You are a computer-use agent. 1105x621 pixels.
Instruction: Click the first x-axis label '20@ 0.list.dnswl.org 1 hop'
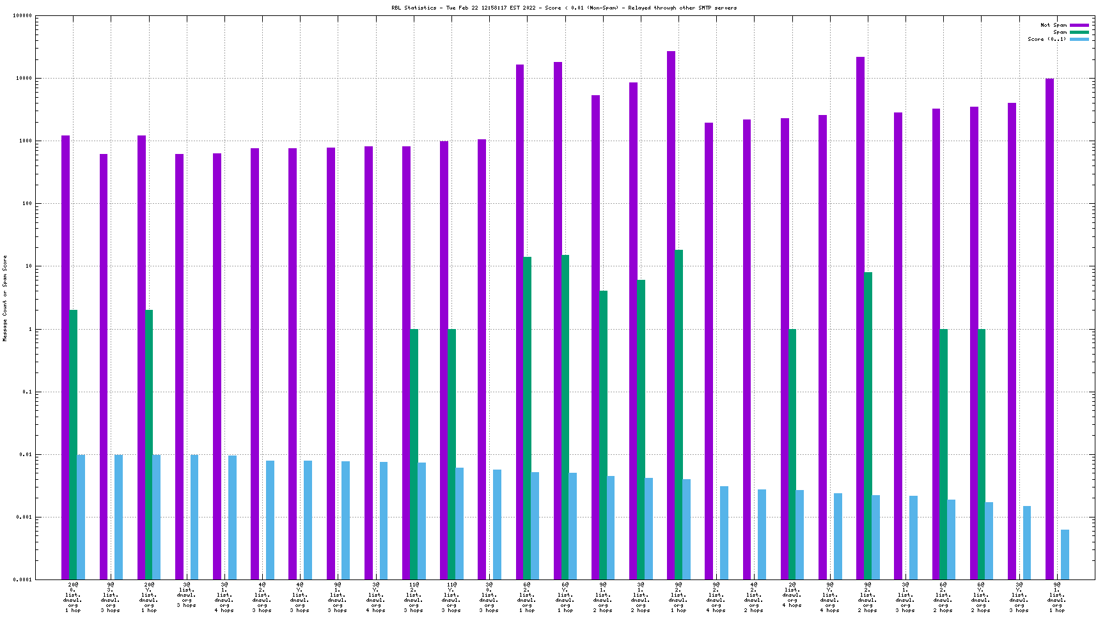pyautogui.click(x=73, y=597)
